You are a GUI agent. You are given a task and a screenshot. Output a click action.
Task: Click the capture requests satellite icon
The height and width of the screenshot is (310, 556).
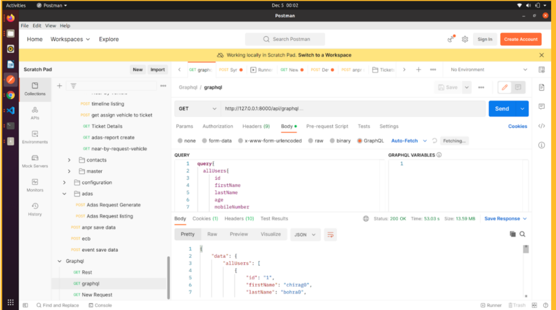(x=451, y=39)
